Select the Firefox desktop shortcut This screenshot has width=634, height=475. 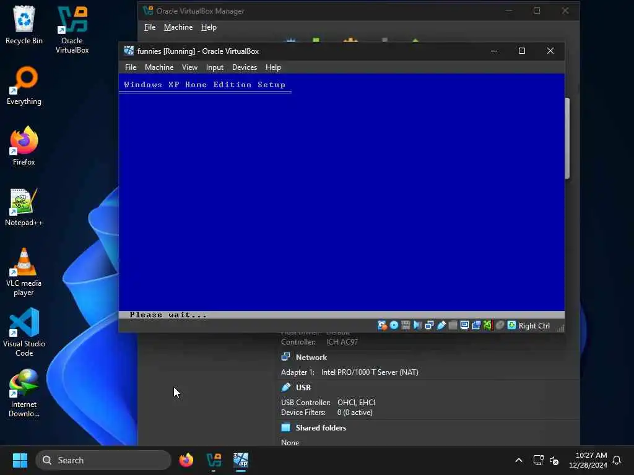(24, 146)
